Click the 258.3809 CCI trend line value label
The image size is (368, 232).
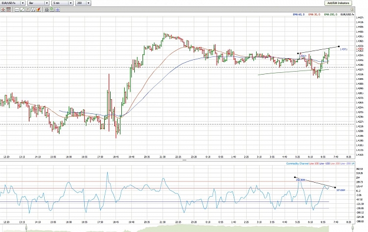pyautogui.click(x=300, y=180)
